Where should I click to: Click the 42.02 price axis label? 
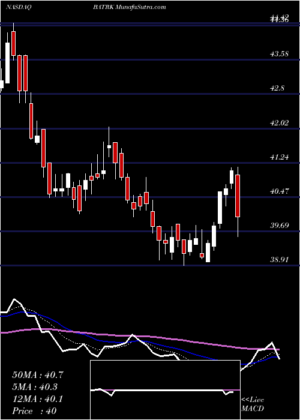(280, 123)
